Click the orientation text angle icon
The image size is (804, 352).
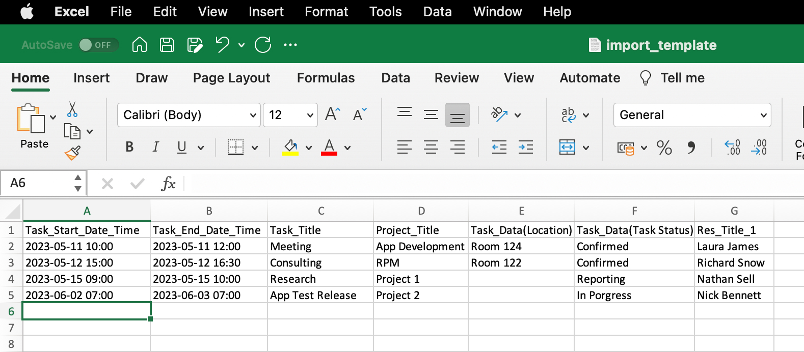click(x=499, y=114)
